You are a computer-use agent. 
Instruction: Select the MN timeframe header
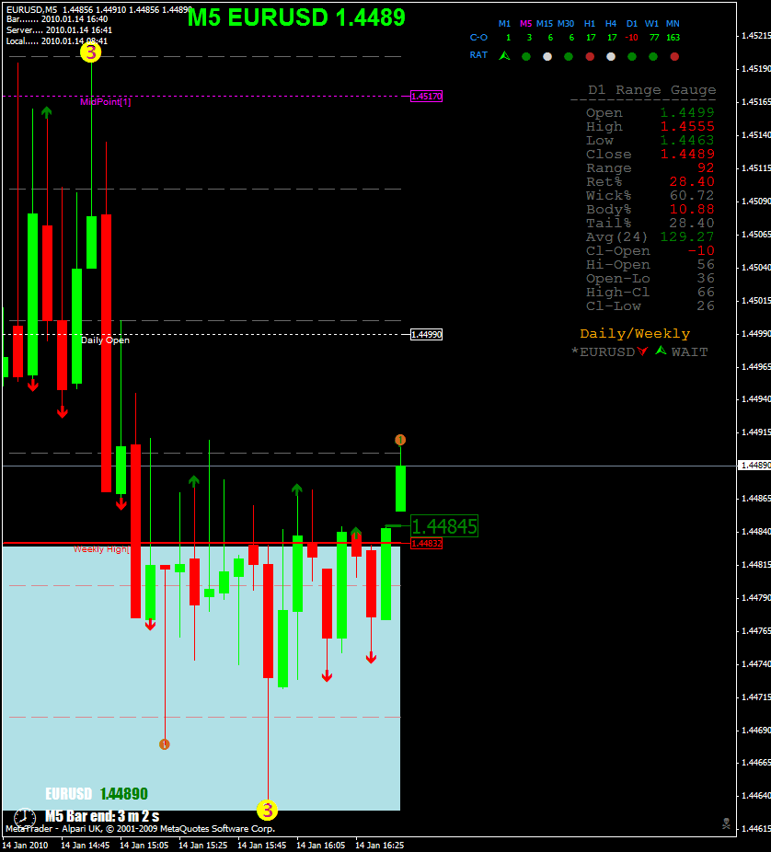(673, 24)
